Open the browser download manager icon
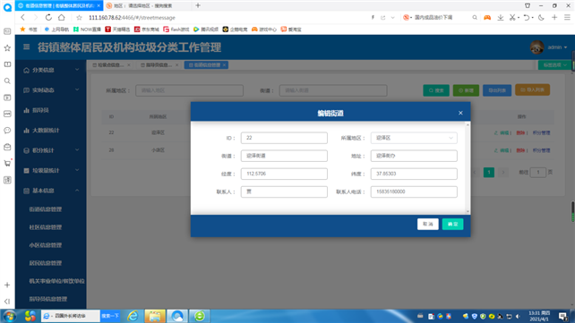The height and width of the screenshot is (323, 575). (500, 17)
